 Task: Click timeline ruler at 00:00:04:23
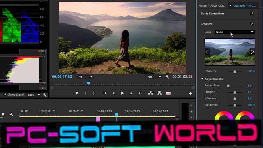coord(48,111)
